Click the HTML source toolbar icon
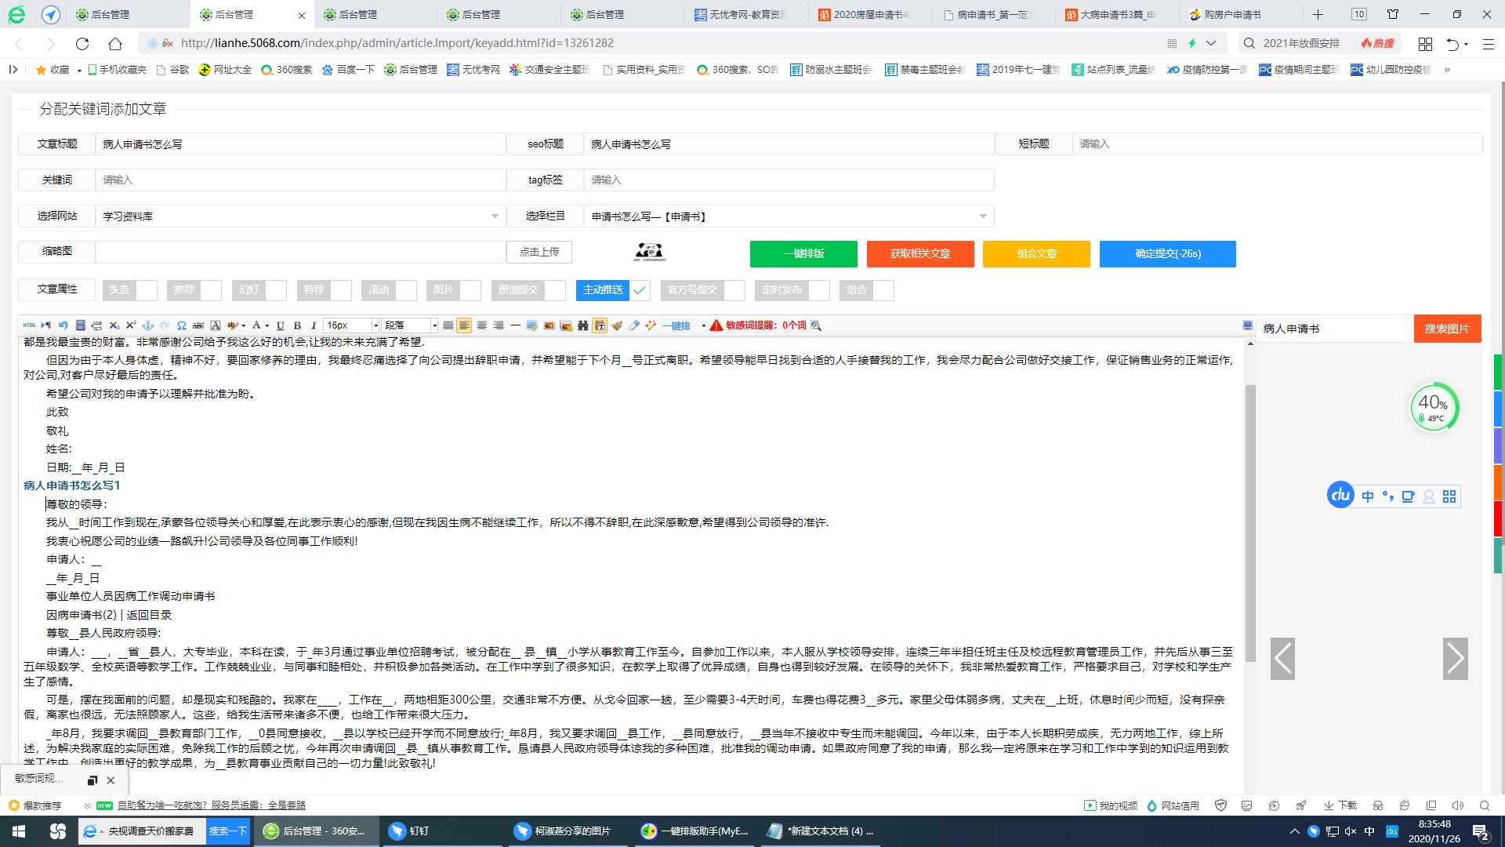The width and height of the screenshot is (1505, 847). point(29,325)
